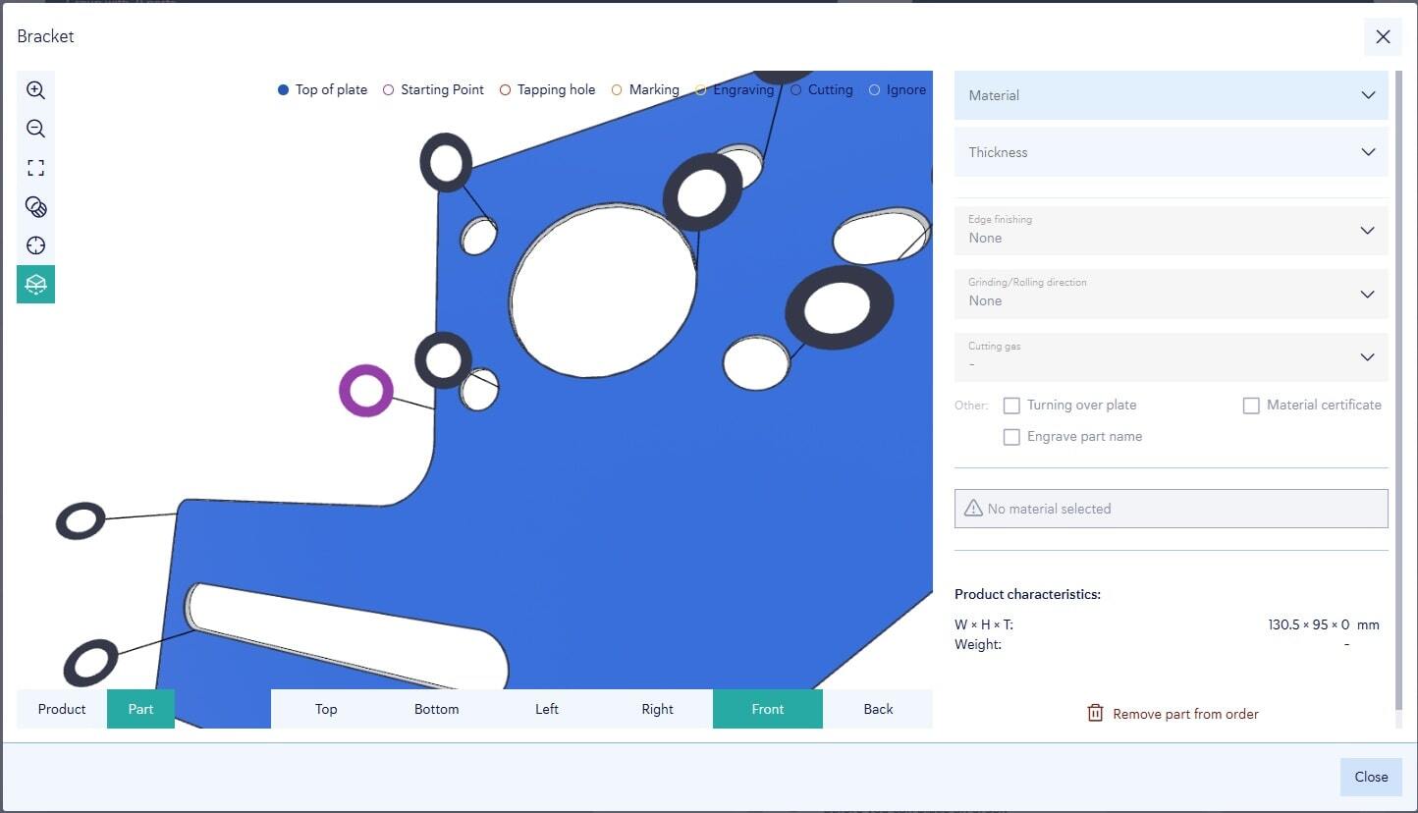
Task: Click the zoom in magnifier icon
Action: pyautogui.click(x=35, y=90)
